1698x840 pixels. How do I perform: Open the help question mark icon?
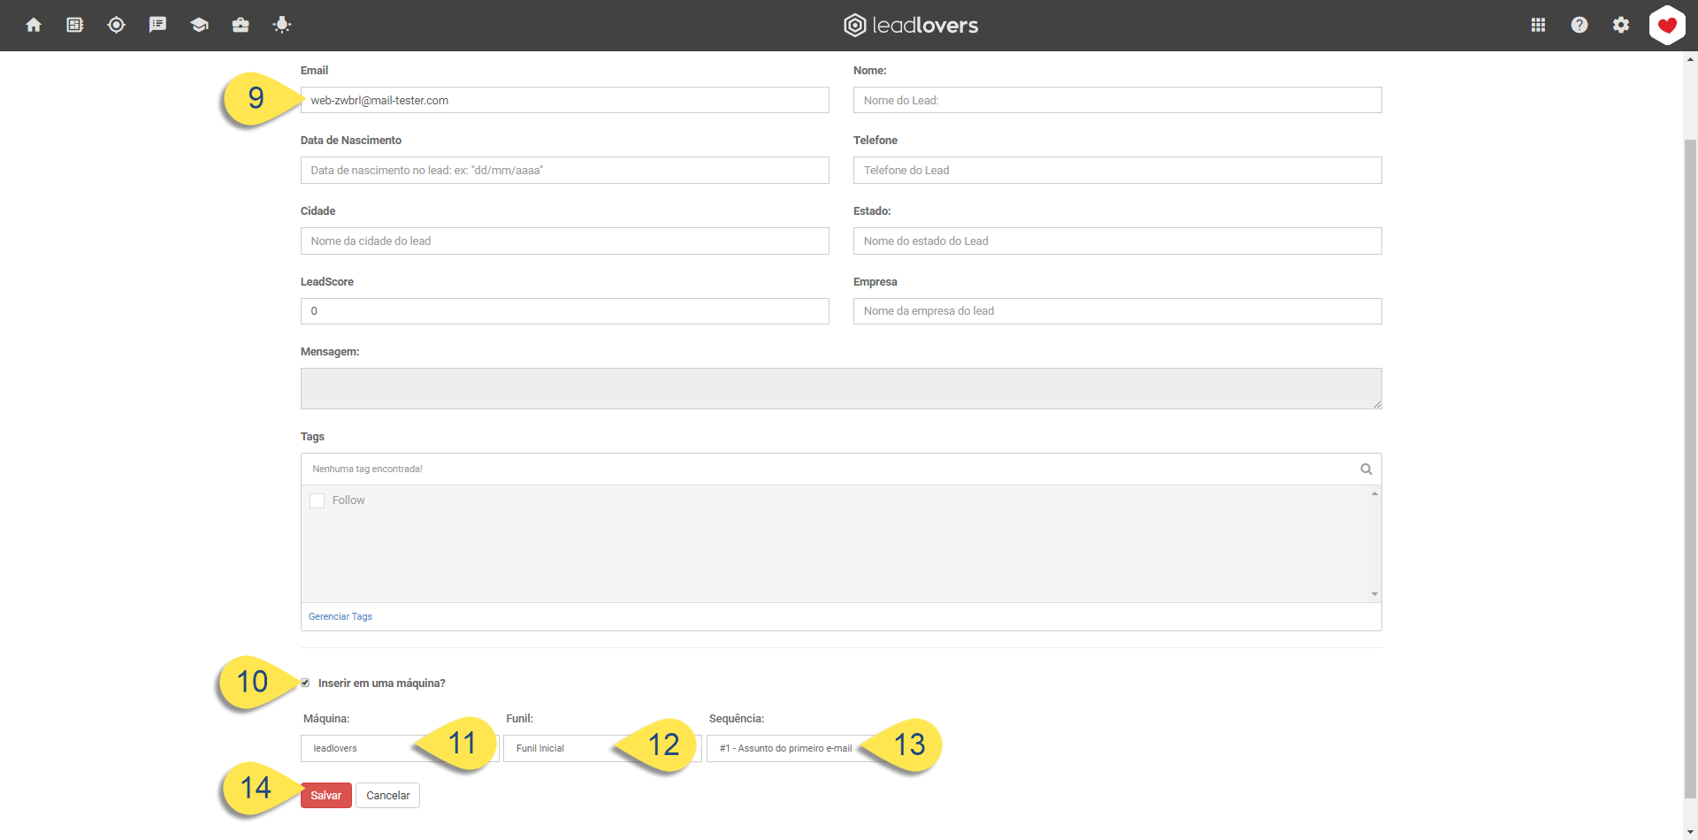(1579, 25)
